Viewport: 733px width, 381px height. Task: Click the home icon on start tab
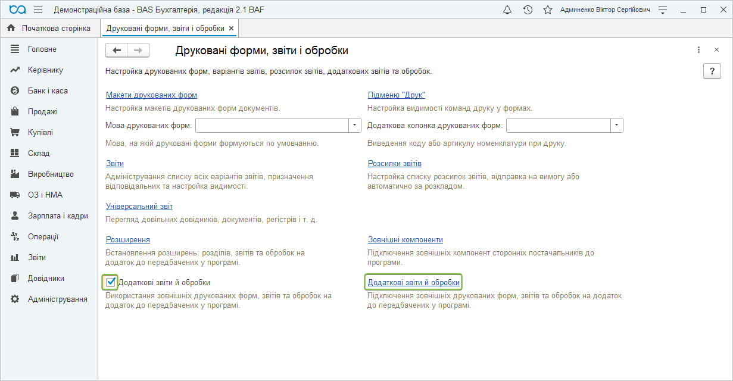[11, 28]
